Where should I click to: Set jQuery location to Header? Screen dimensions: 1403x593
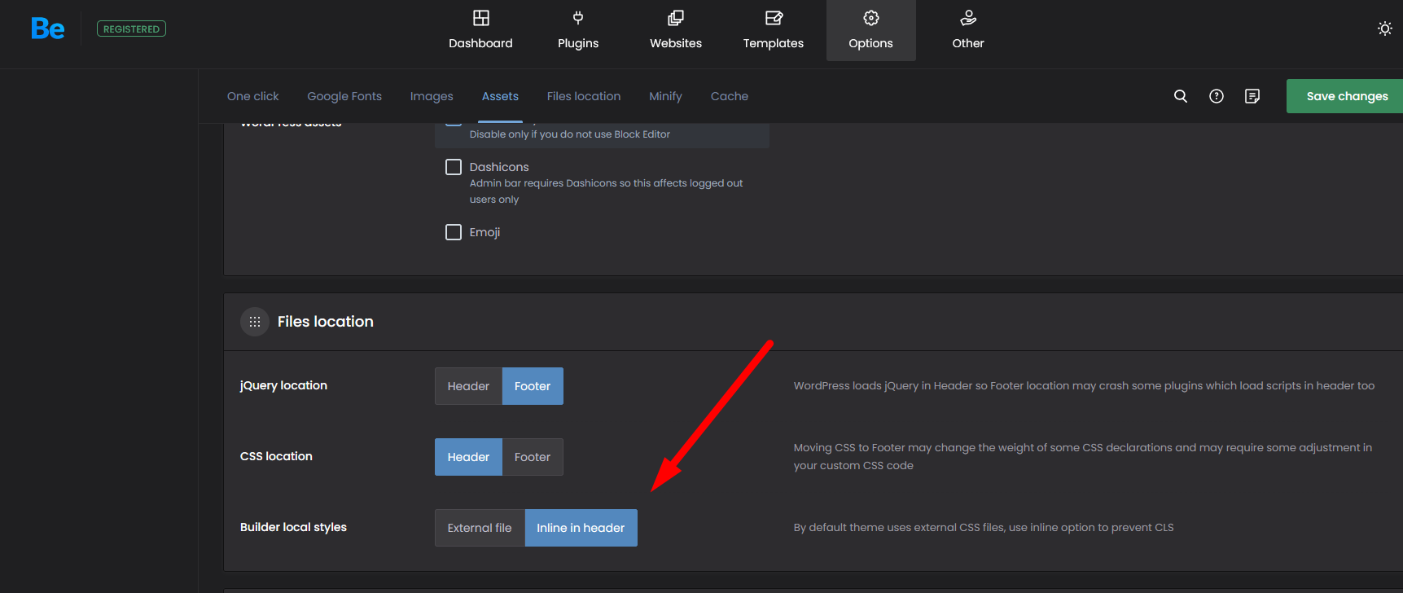(468, 386)
